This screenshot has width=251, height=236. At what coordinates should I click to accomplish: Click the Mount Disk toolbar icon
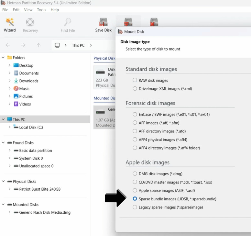click(128, 22)
